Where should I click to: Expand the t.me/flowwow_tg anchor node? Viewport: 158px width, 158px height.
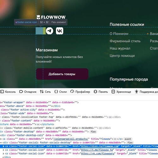point(3,150)
